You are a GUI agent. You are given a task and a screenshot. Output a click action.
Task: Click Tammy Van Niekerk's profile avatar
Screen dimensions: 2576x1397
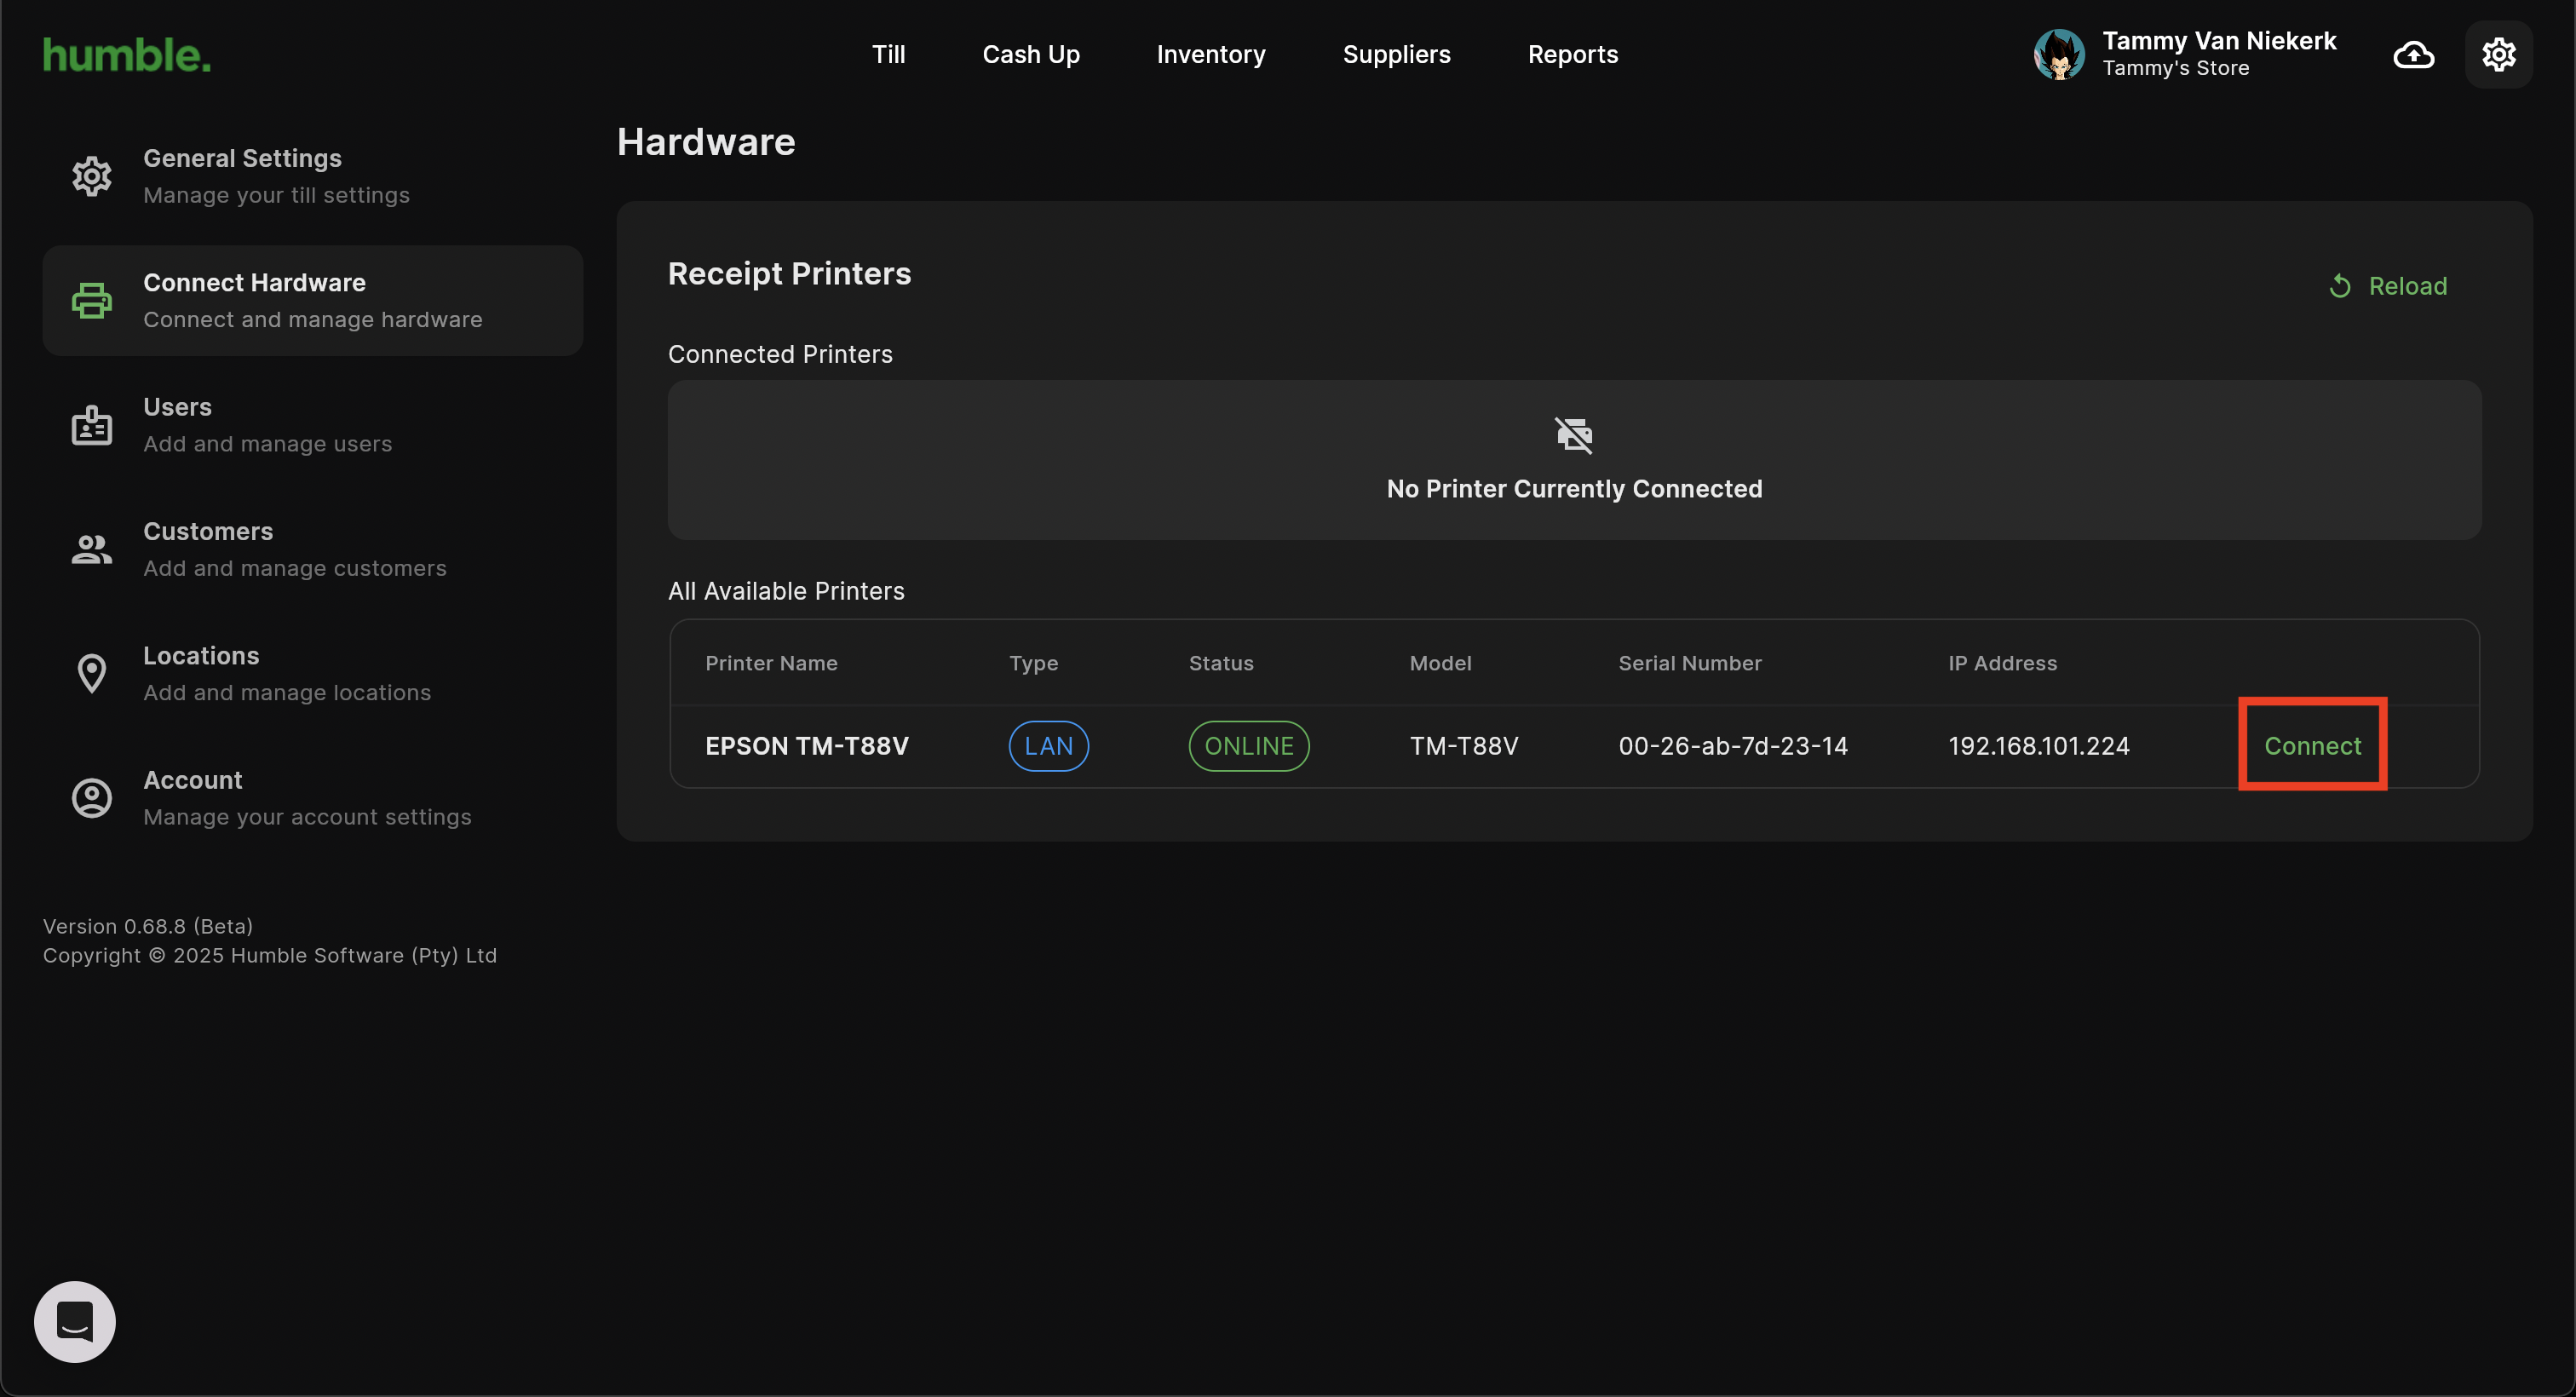click(x=2059, y=54)
